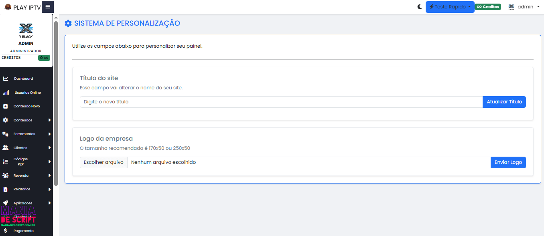The height and width of the screenshot is (236, 544).
Task: Click the infinity credits badge in sidebar
Action: pos(44,58)
